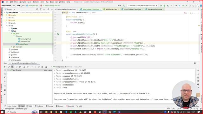203x114 pixels.
Task: Hide the Project tool window
Action: tap(52, 9)
